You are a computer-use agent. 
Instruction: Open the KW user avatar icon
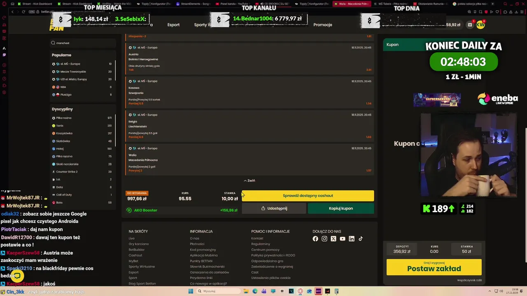click(480, 25)
